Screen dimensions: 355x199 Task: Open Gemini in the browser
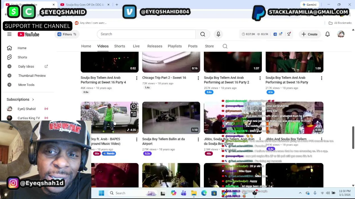click(310, 5)
